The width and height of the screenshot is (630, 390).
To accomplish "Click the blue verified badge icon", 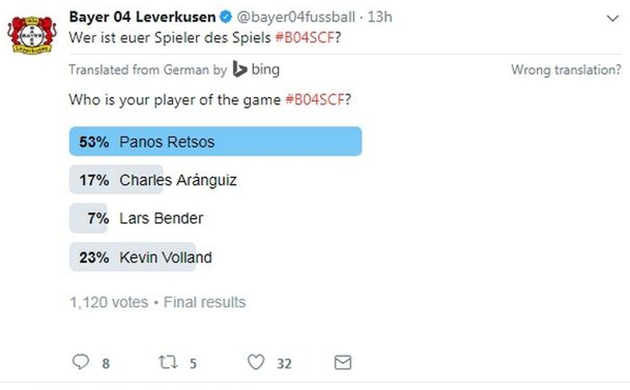I will click(226, 17).
